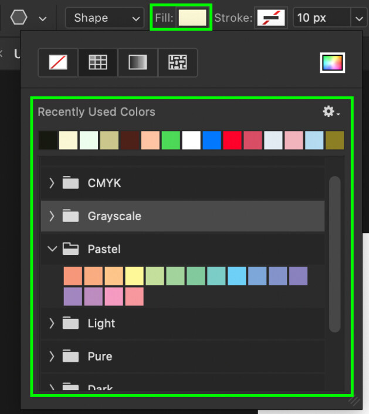
Task: Click the polygon shape tool icon
Action: (19, 18)
